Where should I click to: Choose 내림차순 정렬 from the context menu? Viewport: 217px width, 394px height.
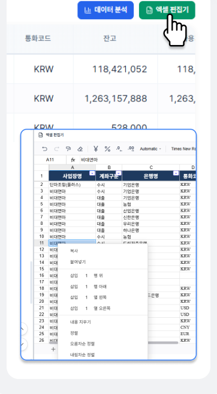(x=103, y=355)
